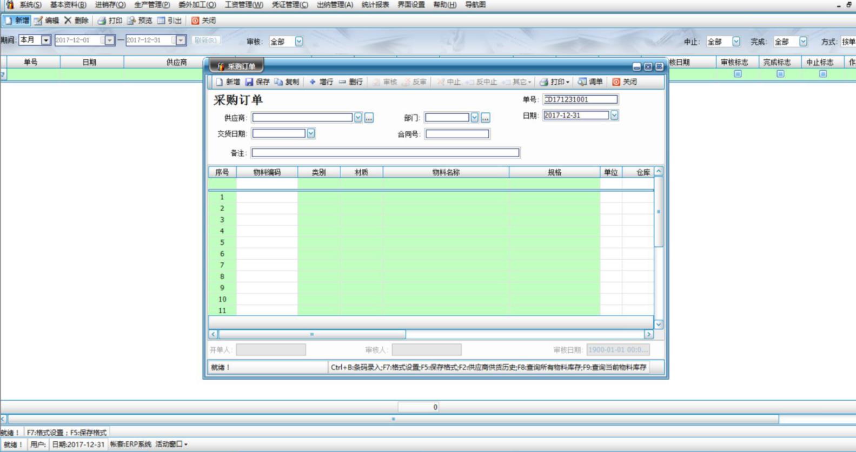Open the 导航图 menu
The height and width of the screenshot is (452, 856).
click(x=475, y=5)
